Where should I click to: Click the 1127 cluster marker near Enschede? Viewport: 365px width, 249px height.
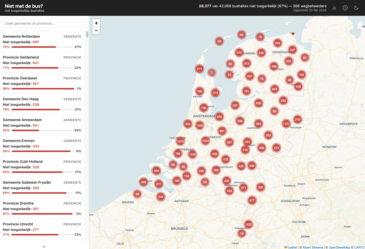point(286,124)
